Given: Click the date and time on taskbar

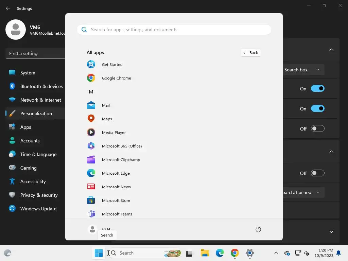Looking at the screenshot, I should [324, 253].
